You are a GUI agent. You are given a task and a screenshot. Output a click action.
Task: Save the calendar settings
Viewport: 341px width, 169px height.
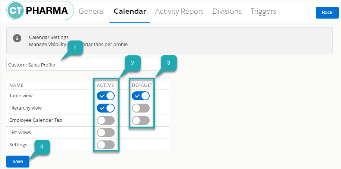coord(18,162)
